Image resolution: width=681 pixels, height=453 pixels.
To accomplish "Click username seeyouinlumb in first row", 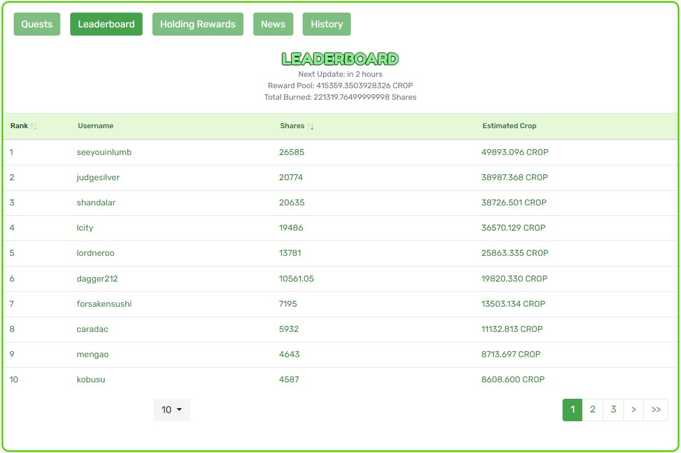I will (x=104, y=152).
